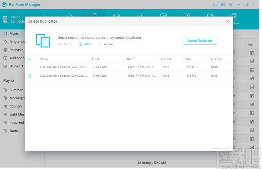This screenshot has height=169, width=262.
Task: Click the edit icon in the sixth background row
Action: tap(252, 96)
